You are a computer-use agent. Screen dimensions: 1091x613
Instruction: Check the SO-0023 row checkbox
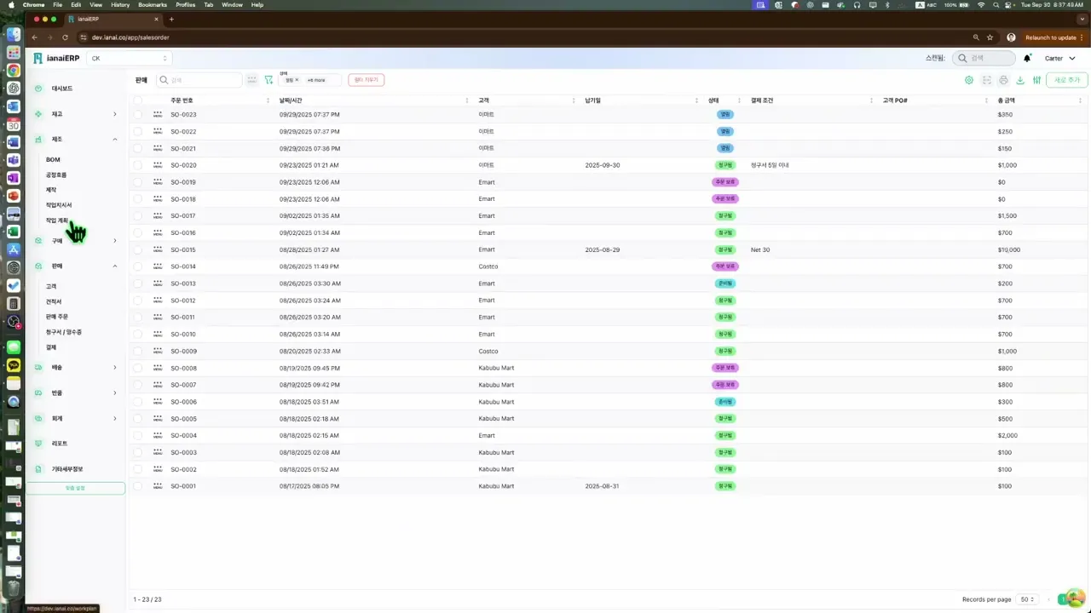138,114
